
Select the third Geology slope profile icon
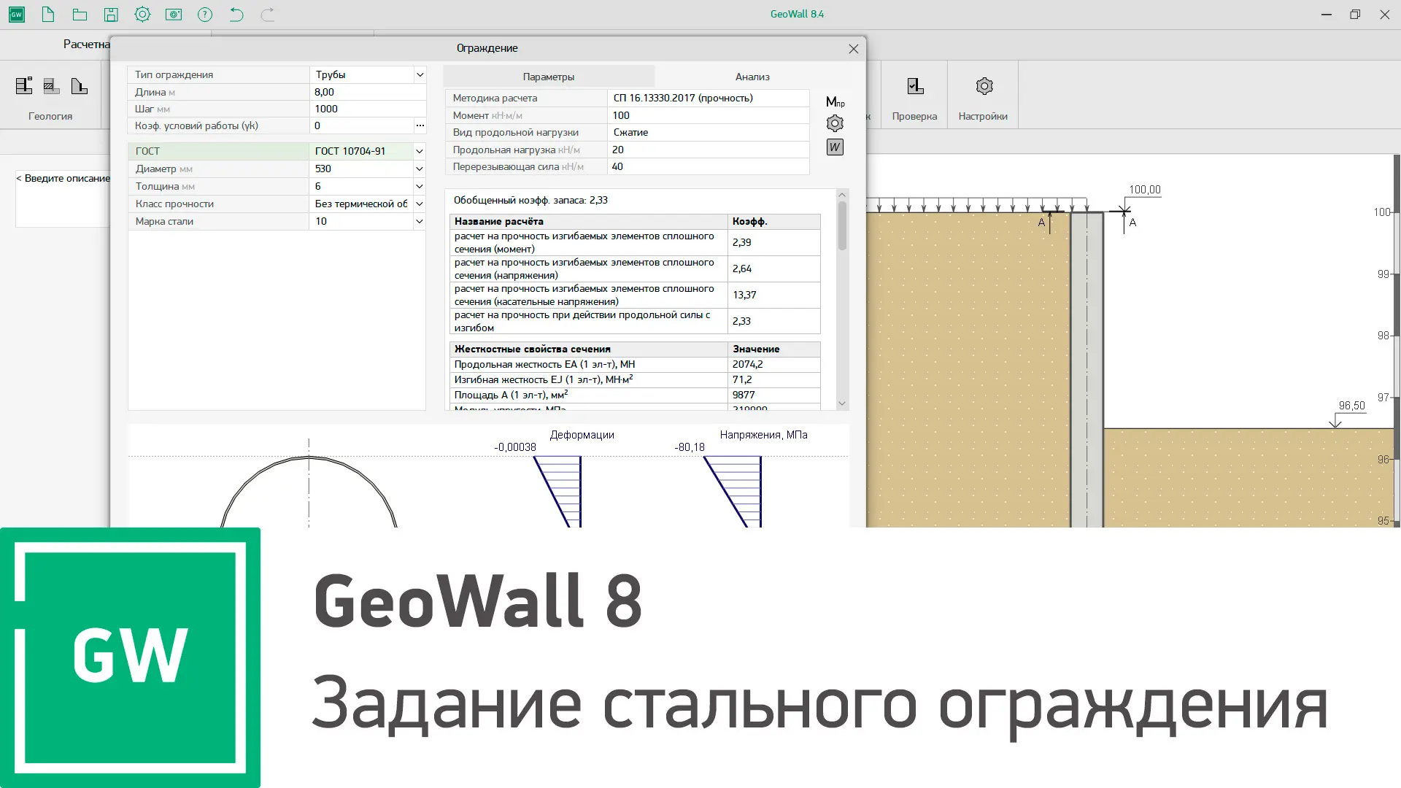click(79, 86)
